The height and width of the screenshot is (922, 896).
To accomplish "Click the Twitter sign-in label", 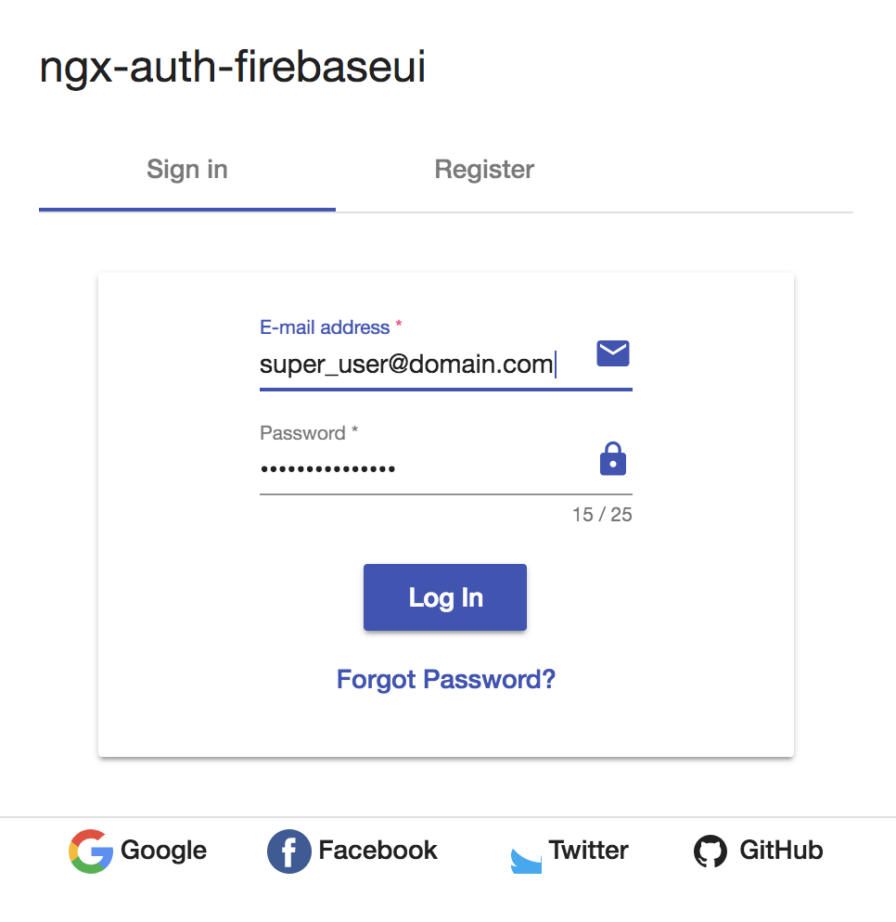I will tap(589, 851).
